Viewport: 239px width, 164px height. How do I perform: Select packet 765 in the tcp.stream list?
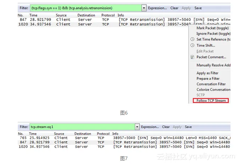(x=71, y=138)
